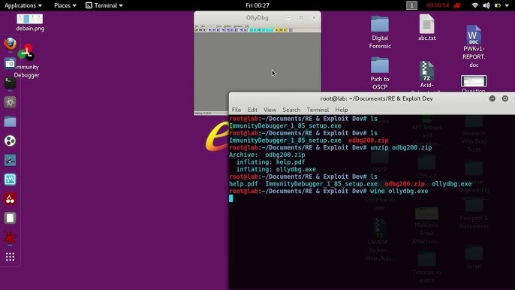The image size is (515, 290).
Task: Open the blue monitor waveform icon in dock
Action: click(11, 180)
